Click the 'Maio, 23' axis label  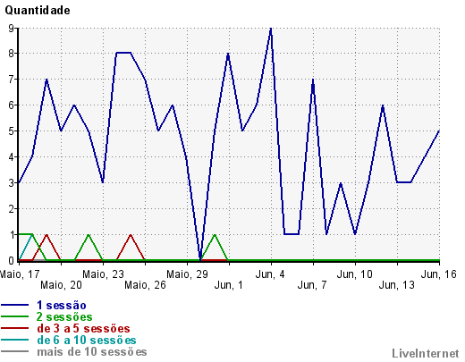coord(103,274)
